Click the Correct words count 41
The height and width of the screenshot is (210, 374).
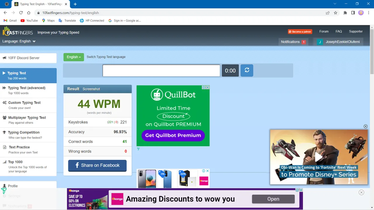[124, 141]
